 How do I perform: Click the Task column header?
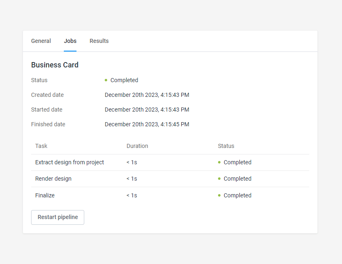pyautogui.click(x=41, y=146)
